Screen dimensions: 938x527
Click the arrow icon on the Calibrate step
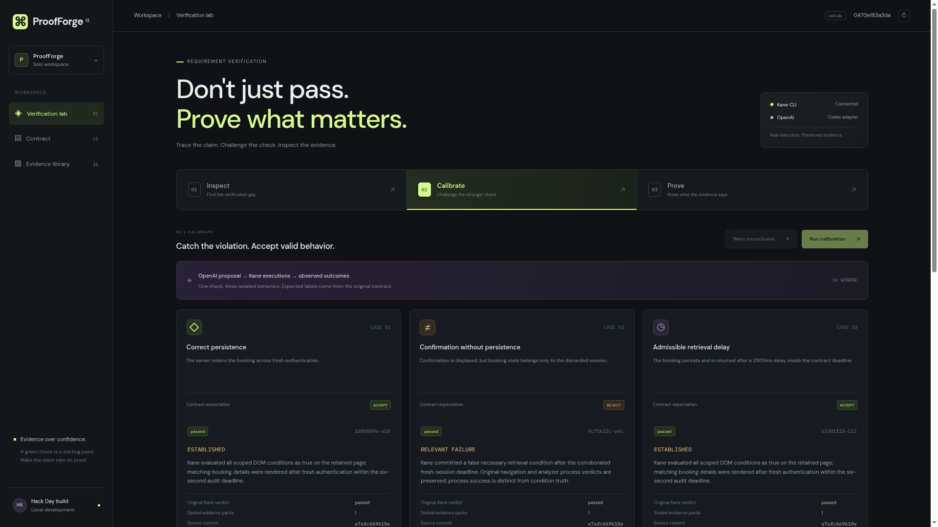coord(622,190)
